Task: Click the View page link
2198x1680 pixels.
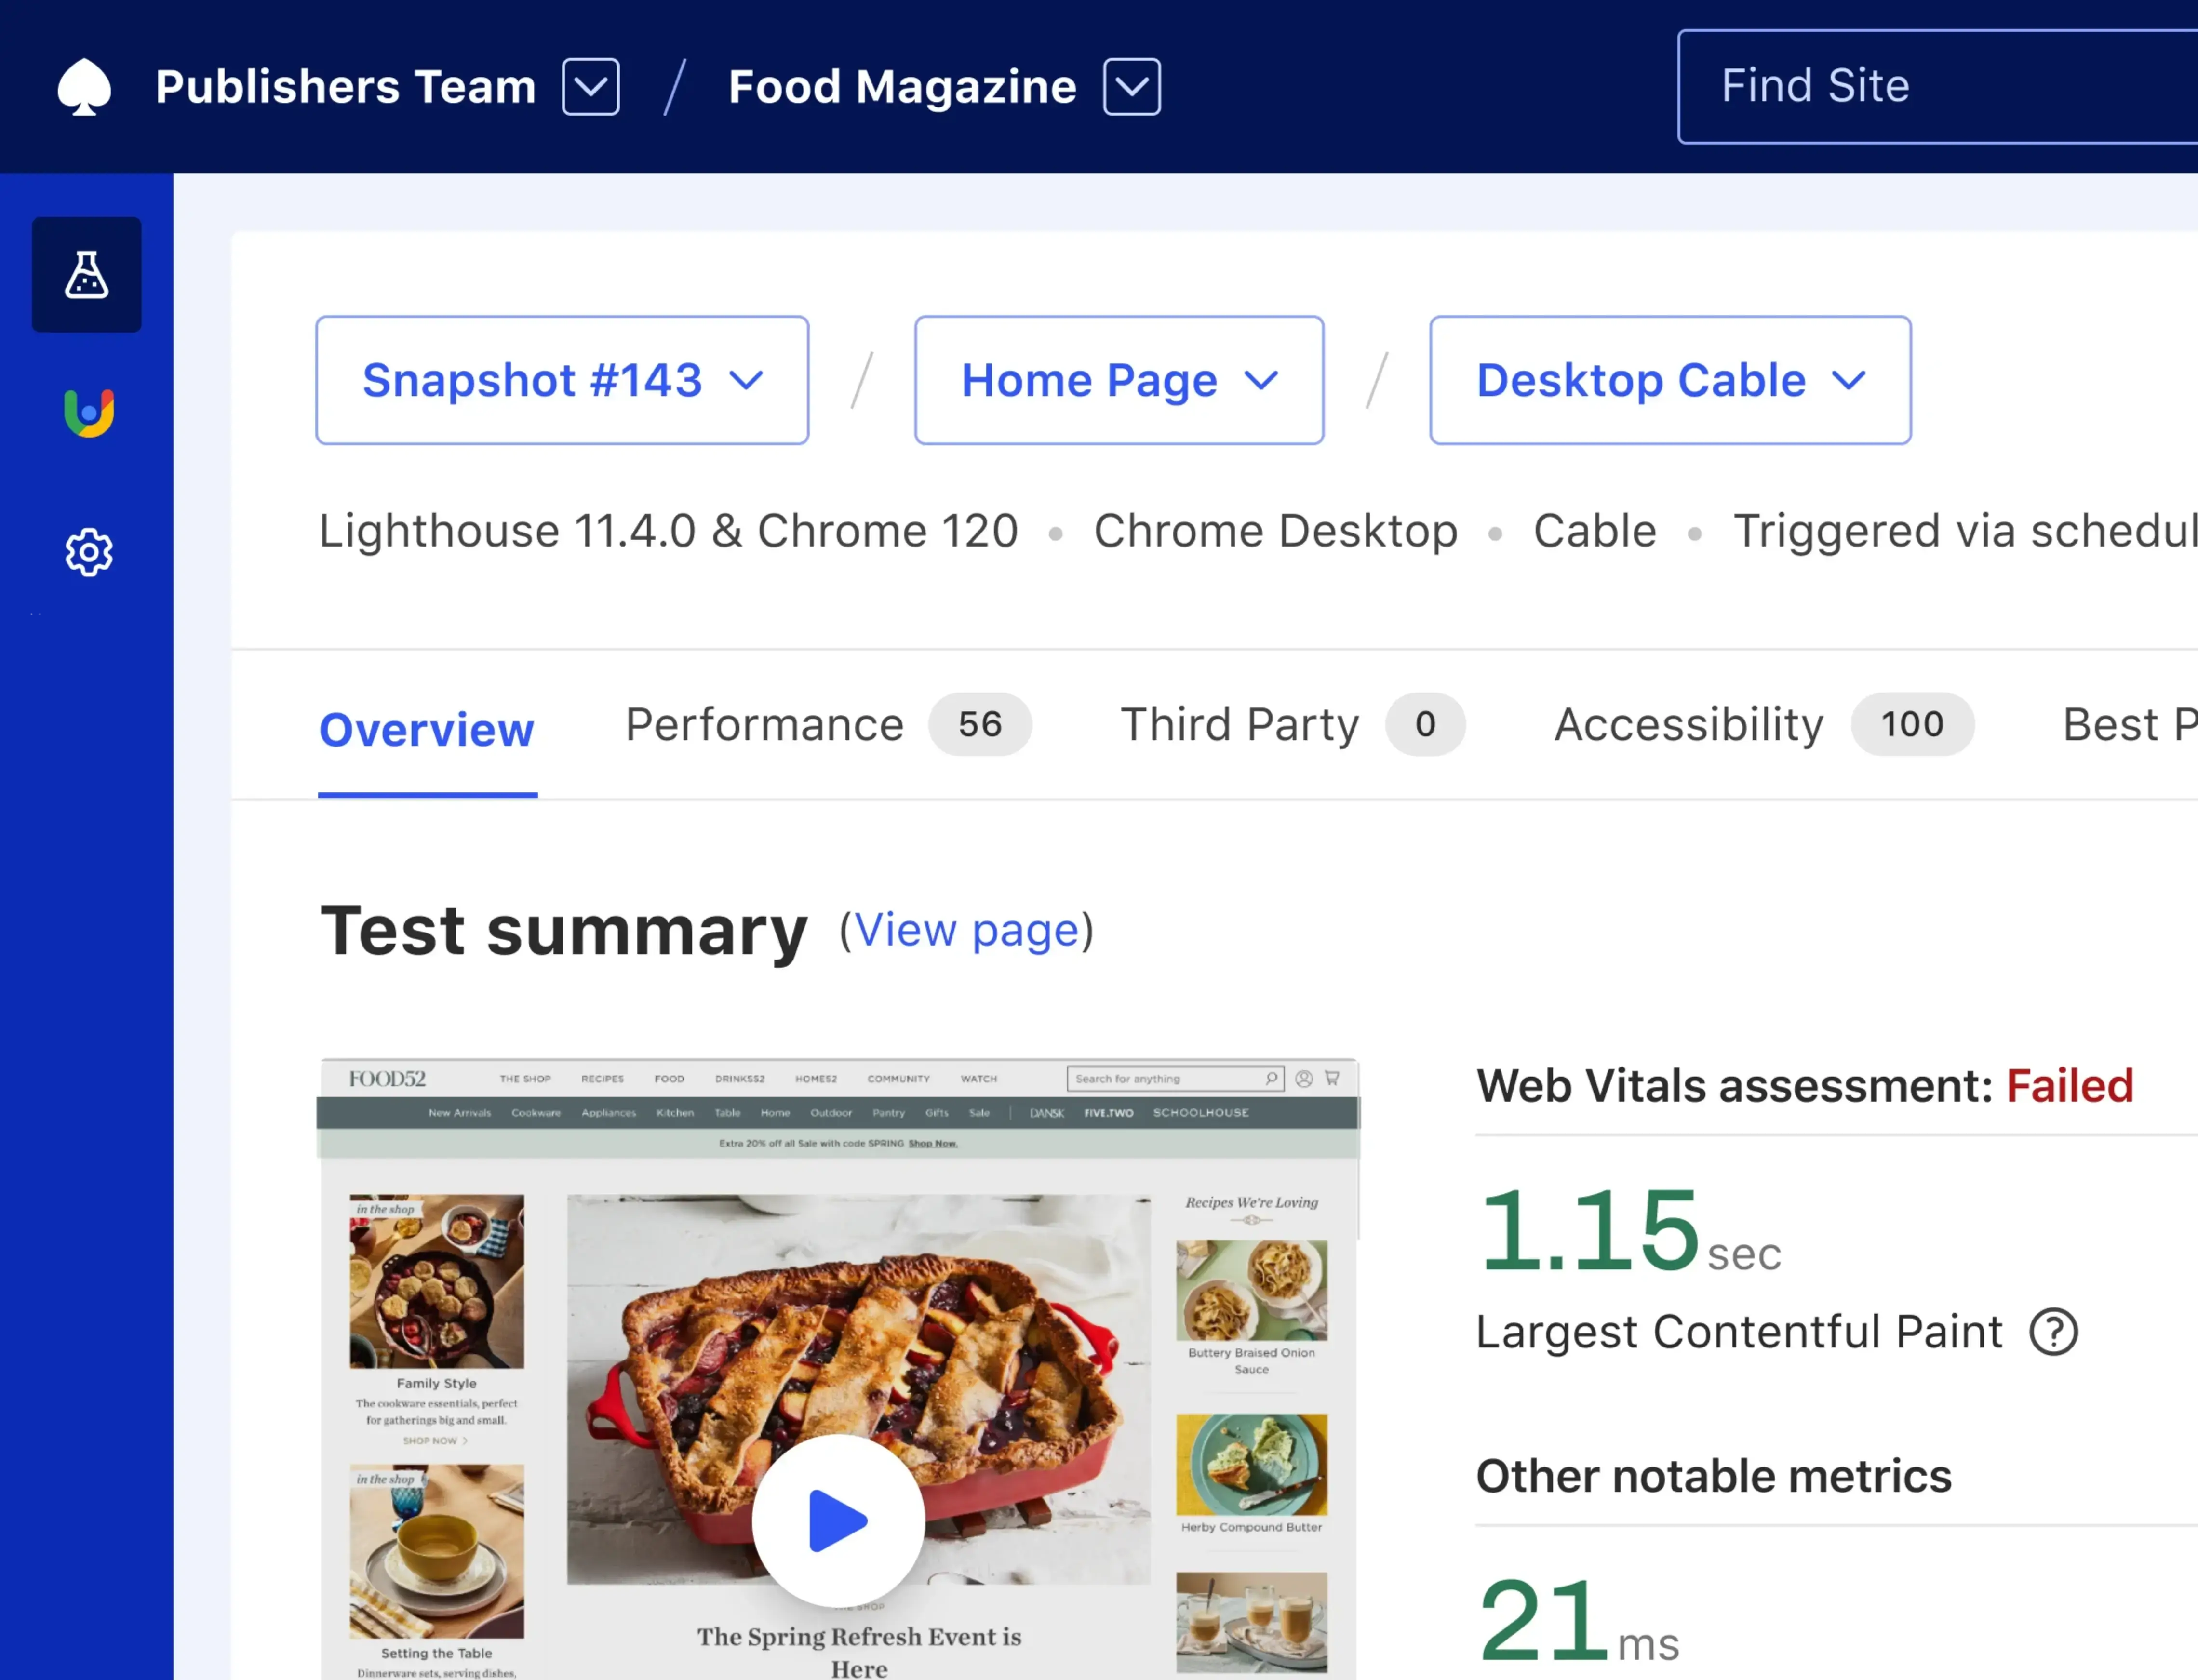Action: (x=966, y=931)
